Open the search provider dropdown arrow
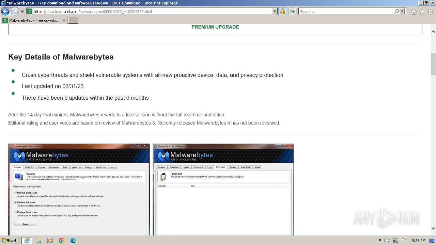Viewport: 436px width, 245px height. point(402,11)
